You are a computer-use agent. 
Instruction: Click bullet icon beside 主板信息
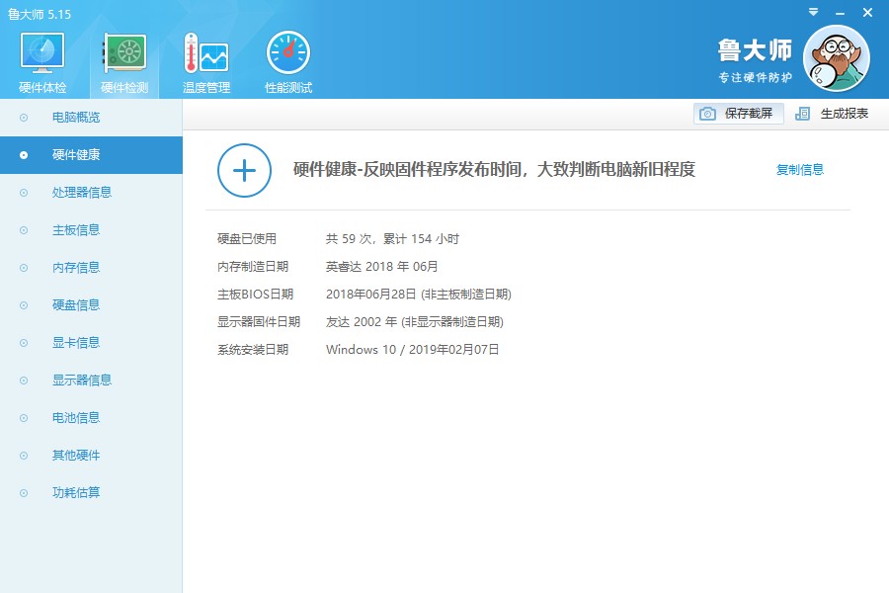pyautogui.click(x=24, y=230)
